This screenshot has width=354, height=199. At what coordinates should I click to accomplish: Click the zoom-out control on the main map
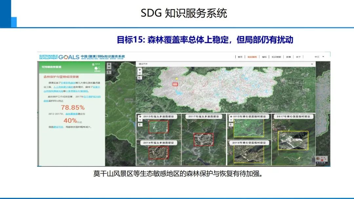(x=109, y=67)
